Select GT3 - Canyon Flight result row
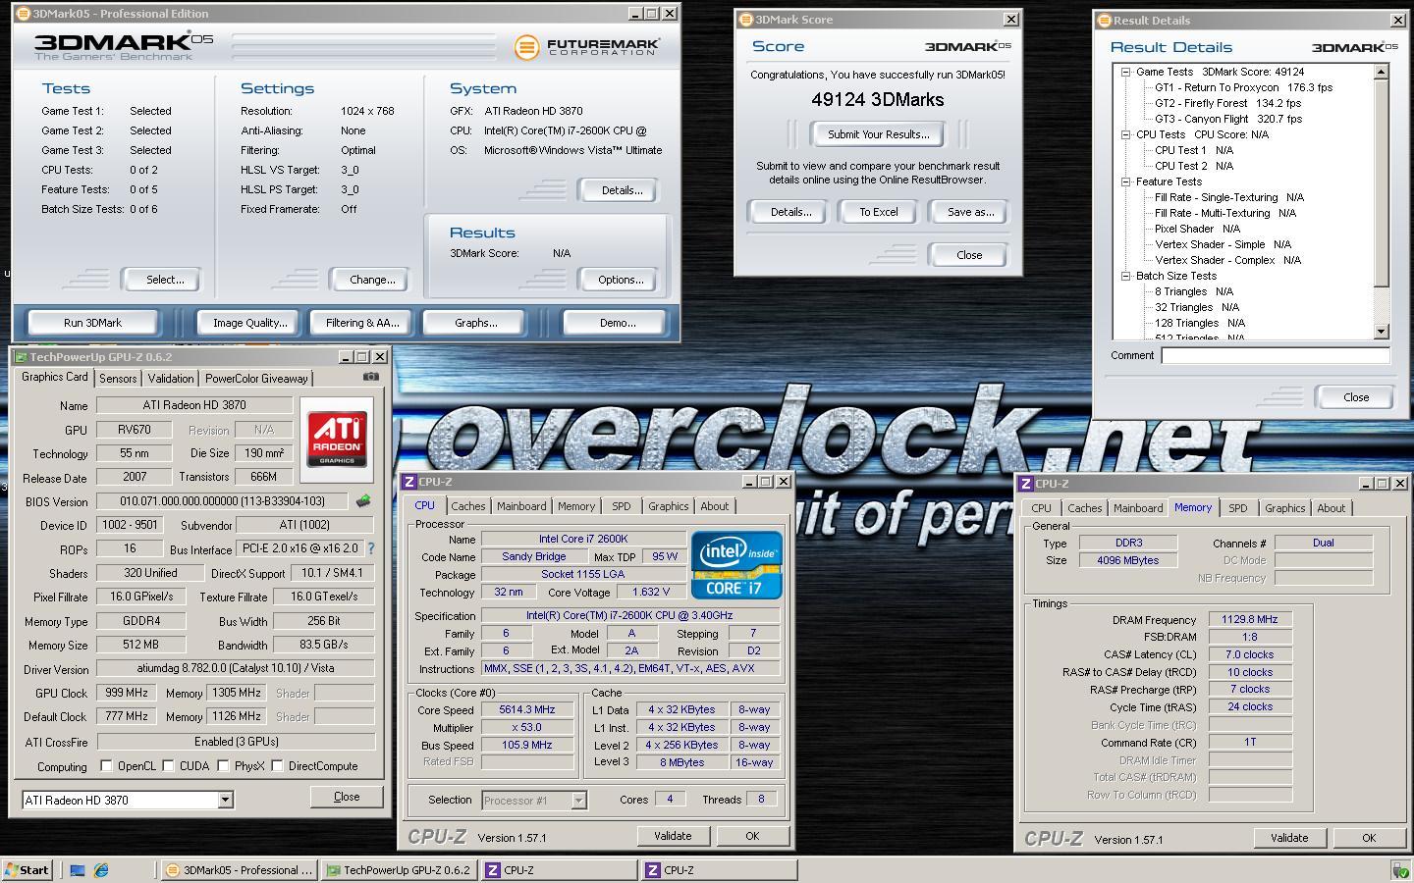Image resolution: width=1414 pixels, height=883 pixels. coord(1228,119)
